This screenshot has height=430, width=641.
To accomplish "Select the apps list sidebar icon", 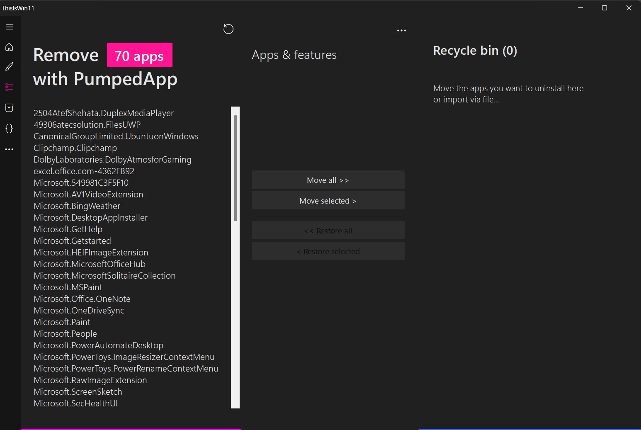I will coord(9,87).
